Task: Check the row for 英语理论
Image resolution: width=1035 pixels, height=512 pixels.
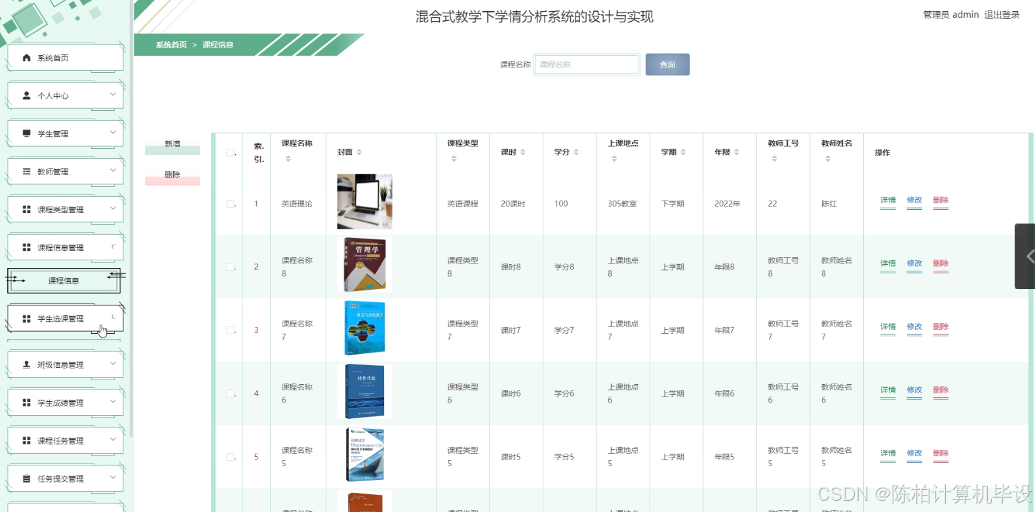Action: [231, 204]
